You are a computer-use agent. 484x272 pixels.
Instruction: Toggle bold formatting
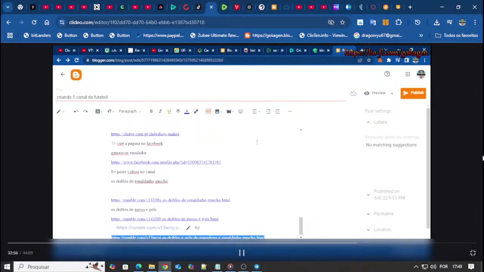tap(151, 111)
